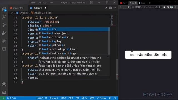Click Port : 5500 Live Server status

pyautogui.click(x=88, y=98)
